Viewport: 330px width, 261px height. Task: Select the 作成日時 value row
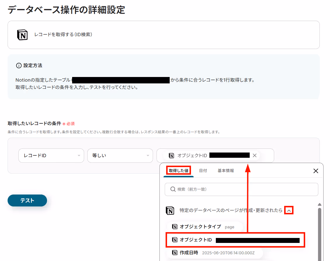(215, 253)
